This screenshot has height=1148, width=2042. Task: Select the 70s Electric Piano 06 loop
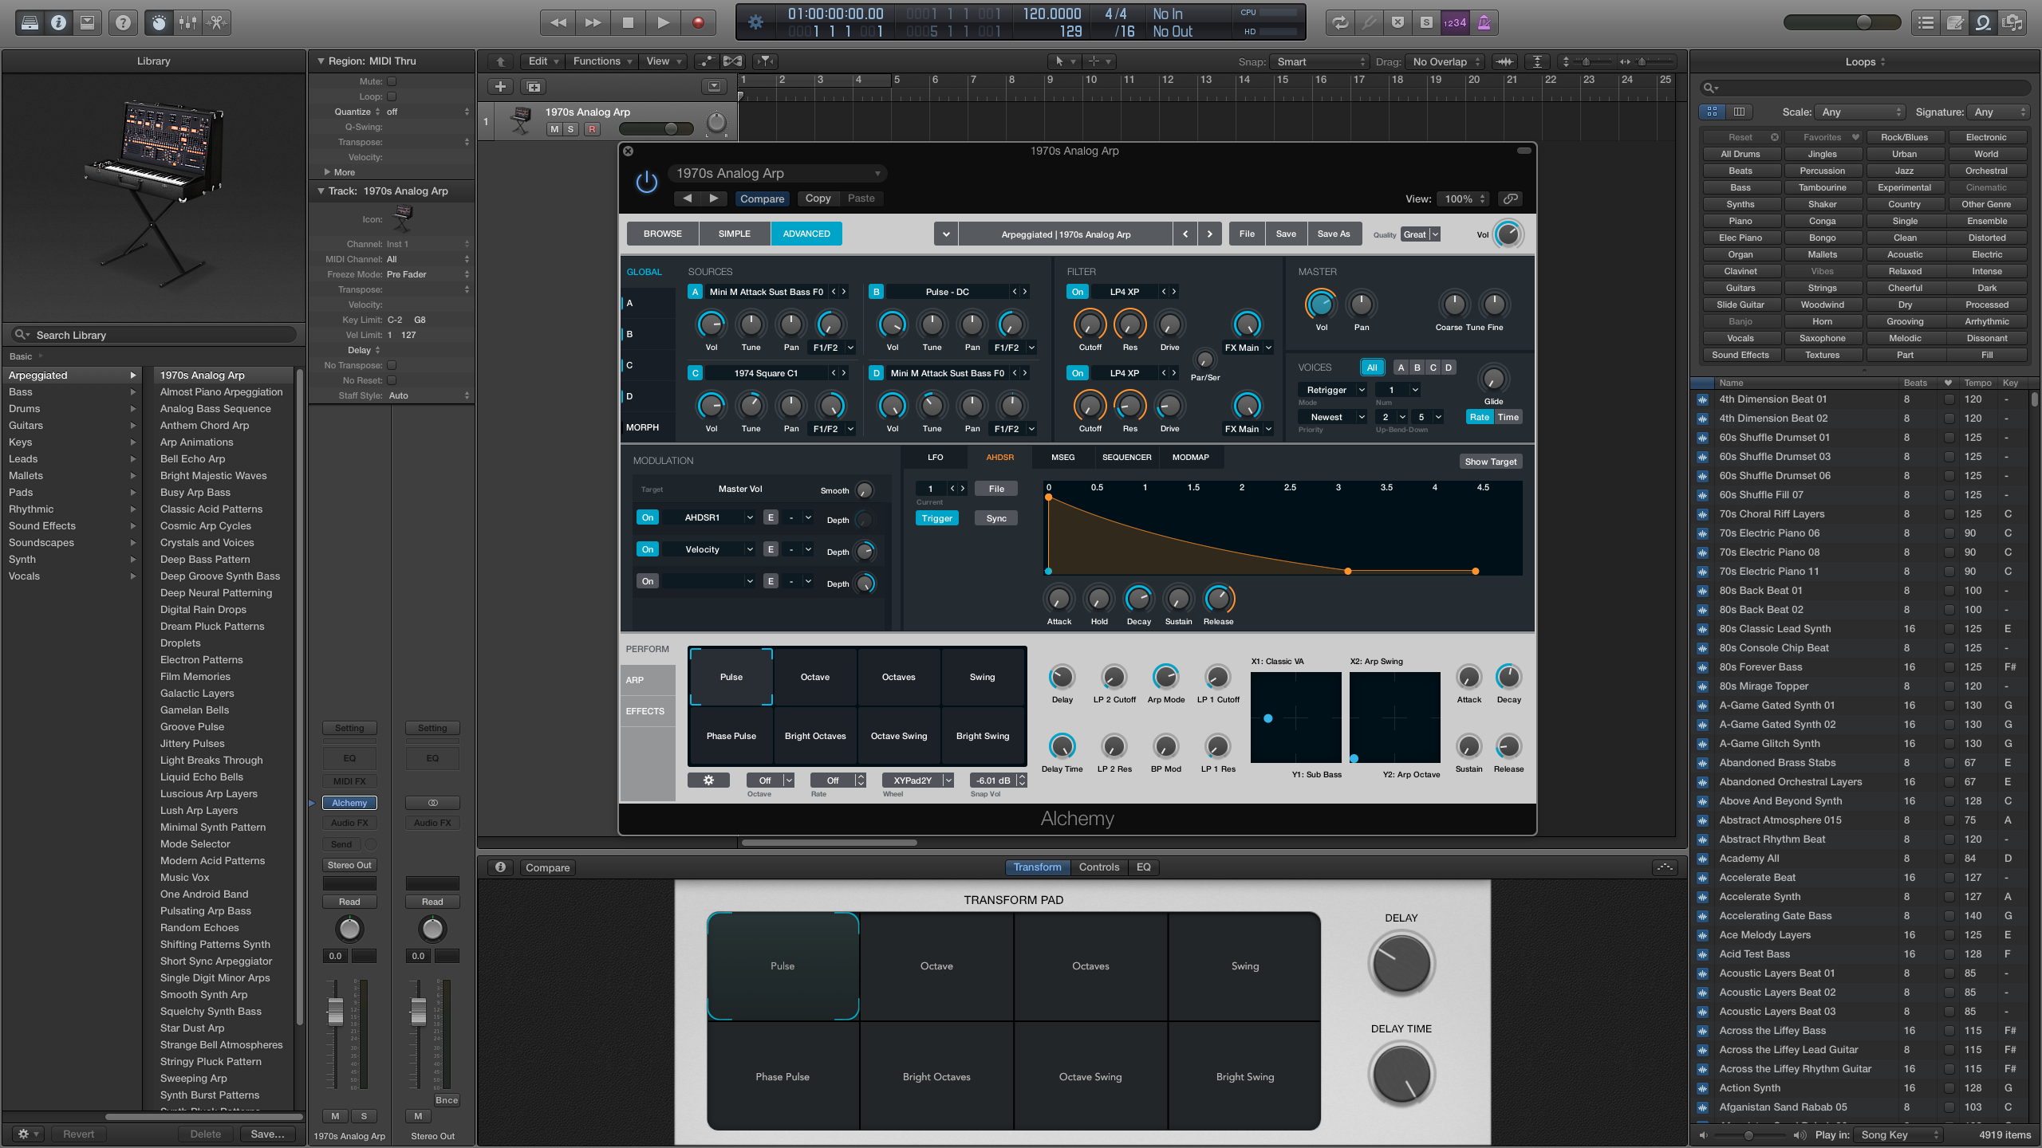[1769, 533]
